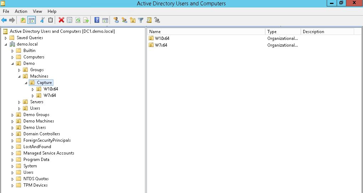Viewport: 363px width, 193px height.
Task: Select Demo Users in tree
Action: point(34,127)
